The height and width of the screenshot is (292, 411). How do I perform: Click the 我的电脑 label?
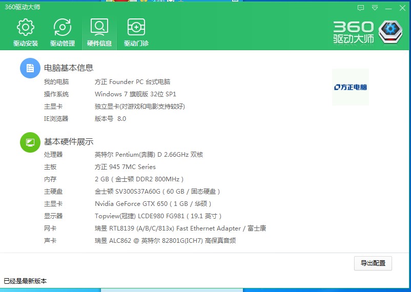click(x=56, y=82)
